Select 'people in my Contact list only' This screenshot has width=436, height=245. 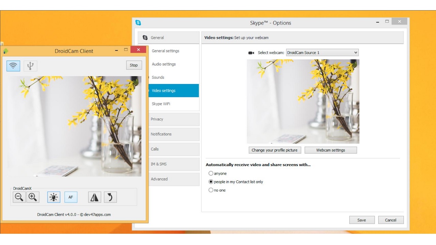211,182
